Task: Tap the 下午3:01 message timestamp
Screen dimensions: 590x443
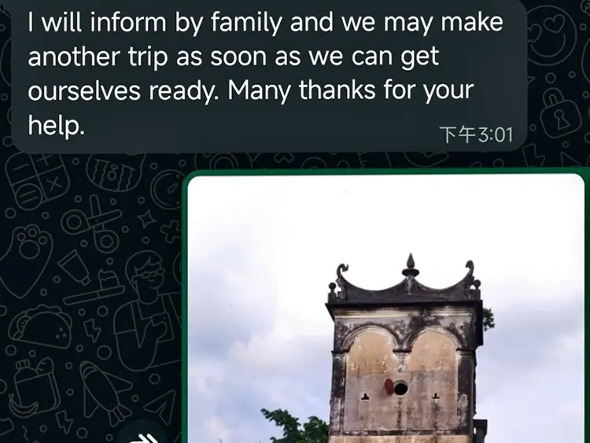Action: [476, 135]
